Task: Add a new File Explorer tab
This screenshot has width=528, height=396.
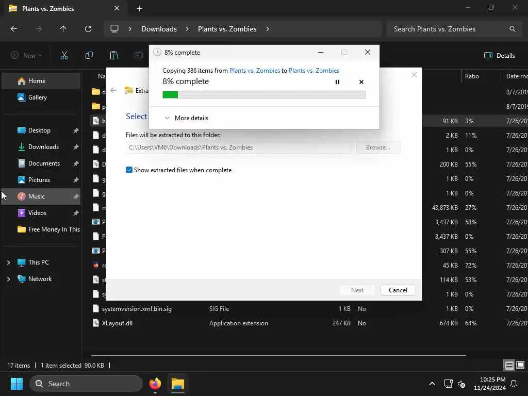Action: point(139,9)
